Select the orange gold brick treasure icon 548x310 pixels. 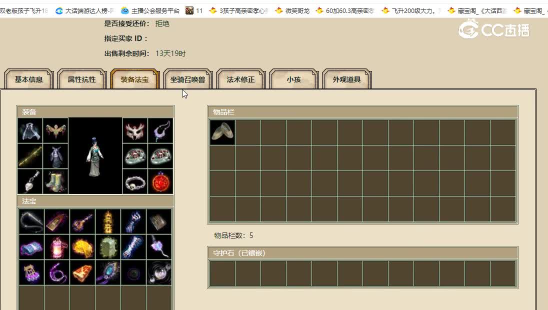(x=82, y=272)
